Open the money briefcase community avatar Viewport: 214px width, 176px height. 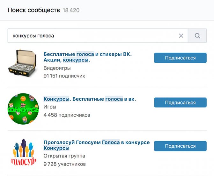pyautogui.click(x=23, y=63)
